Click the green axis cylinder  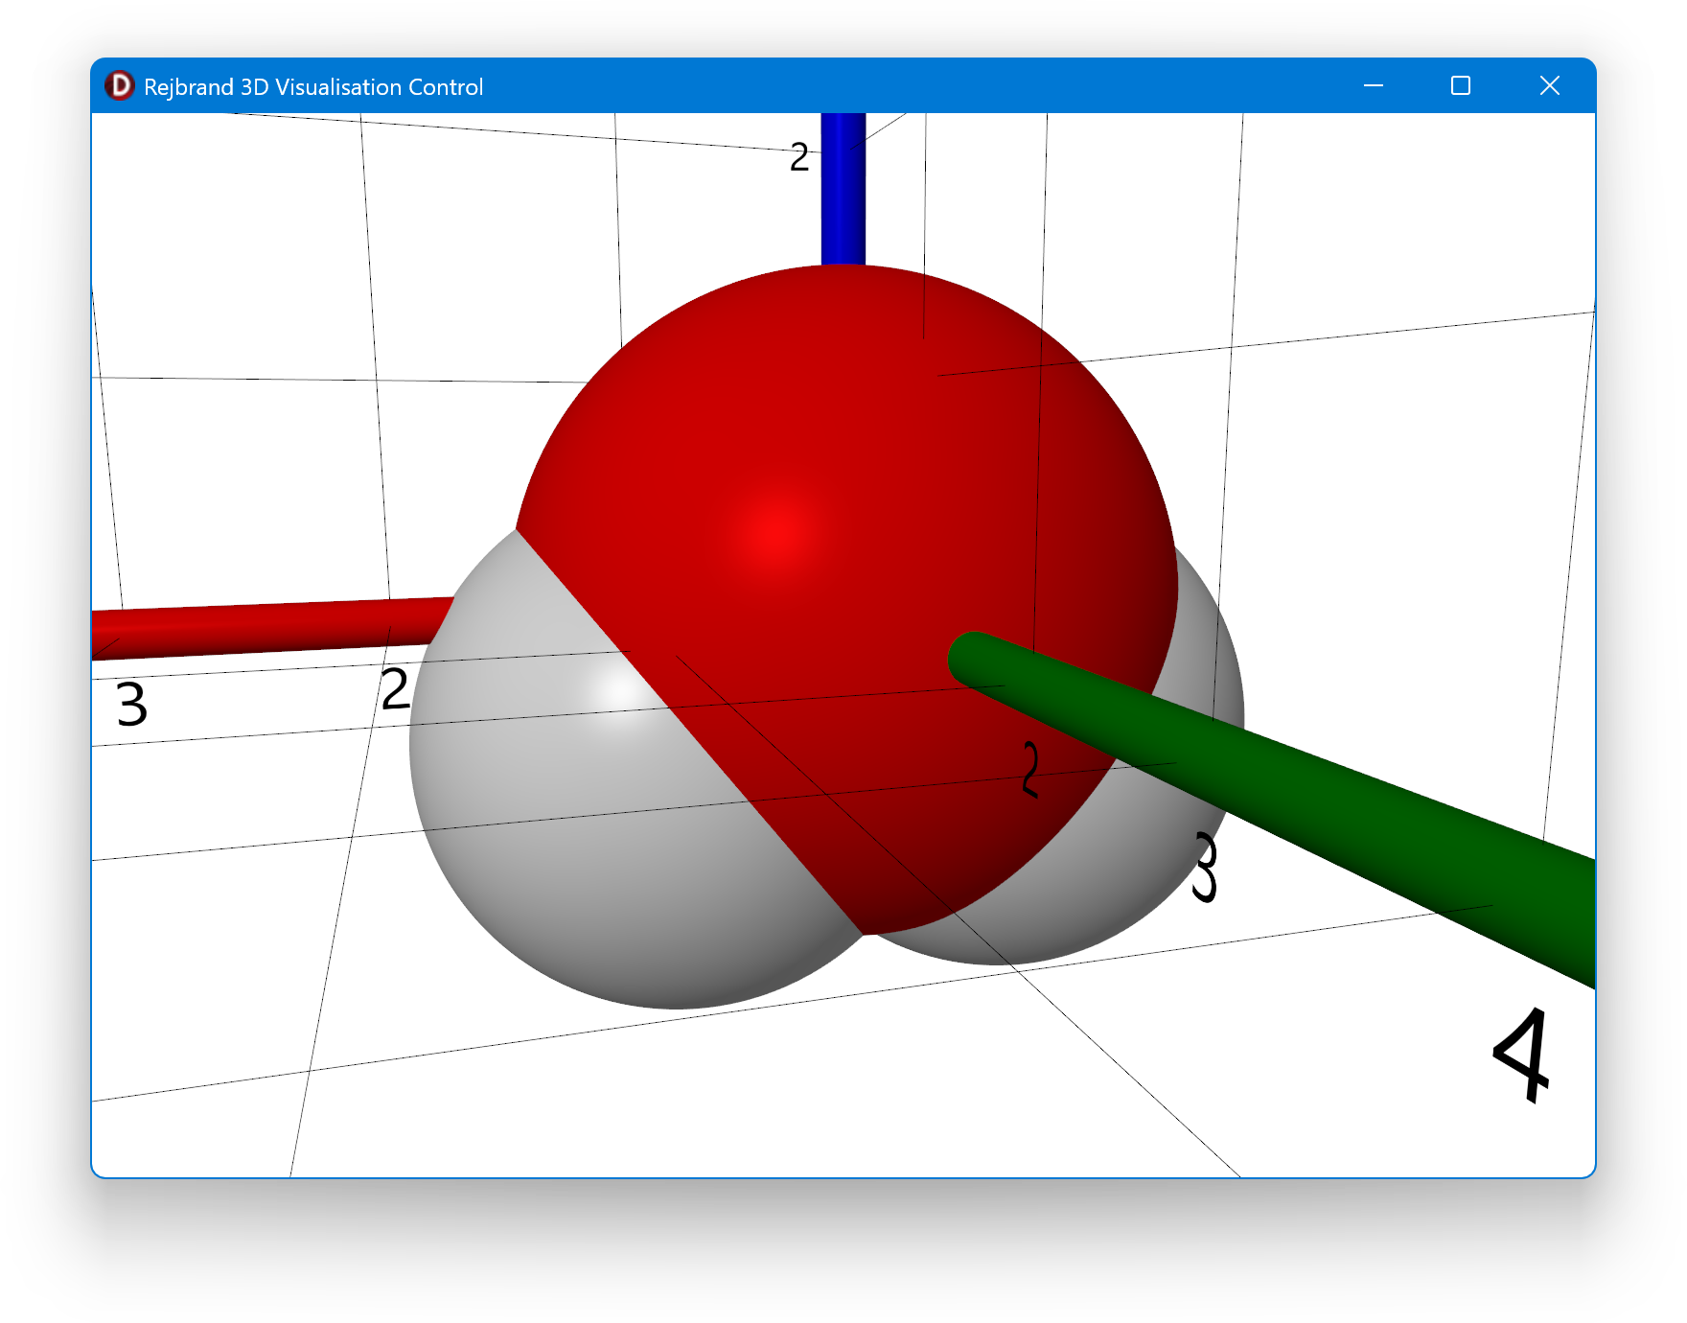tap(1342, 805)
